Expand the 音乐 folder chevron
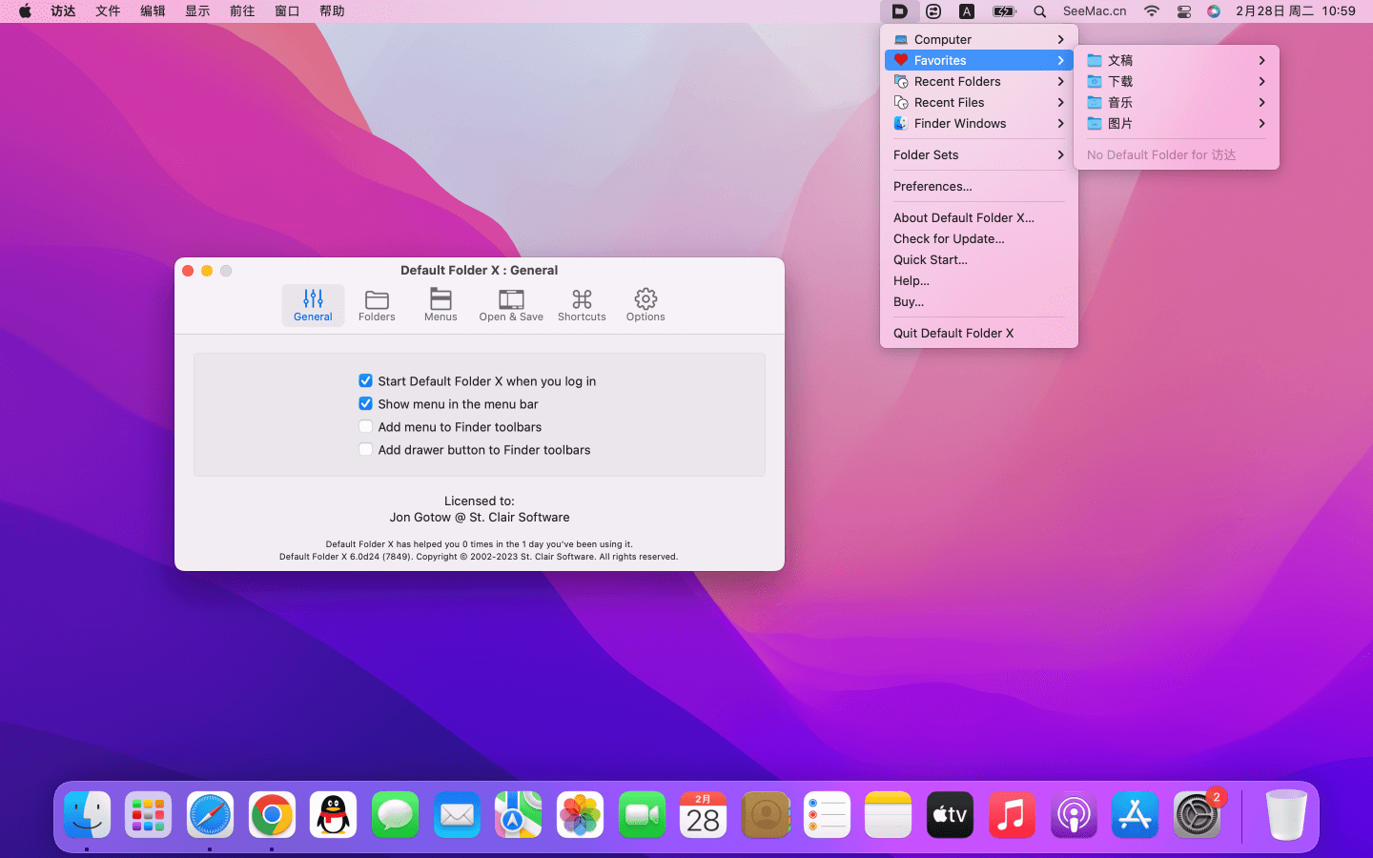Viewport: 1373px width, 858px height. (x=1261, y=102)
